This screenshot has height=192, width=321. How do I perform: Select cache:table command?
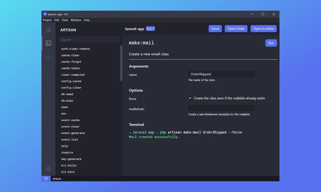pyautogui.click(x=70, y=68)
